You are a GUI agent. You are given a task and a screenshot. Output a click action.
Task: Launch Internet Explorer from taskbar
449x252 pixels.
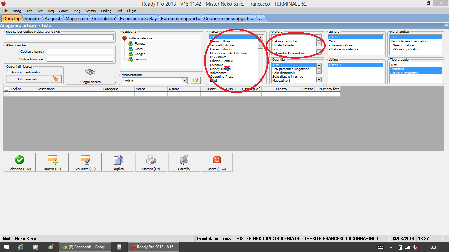click(21, 247)
